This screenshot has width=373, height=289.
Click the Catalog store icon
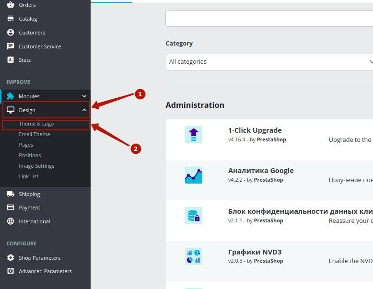click(x=11, y=19)
